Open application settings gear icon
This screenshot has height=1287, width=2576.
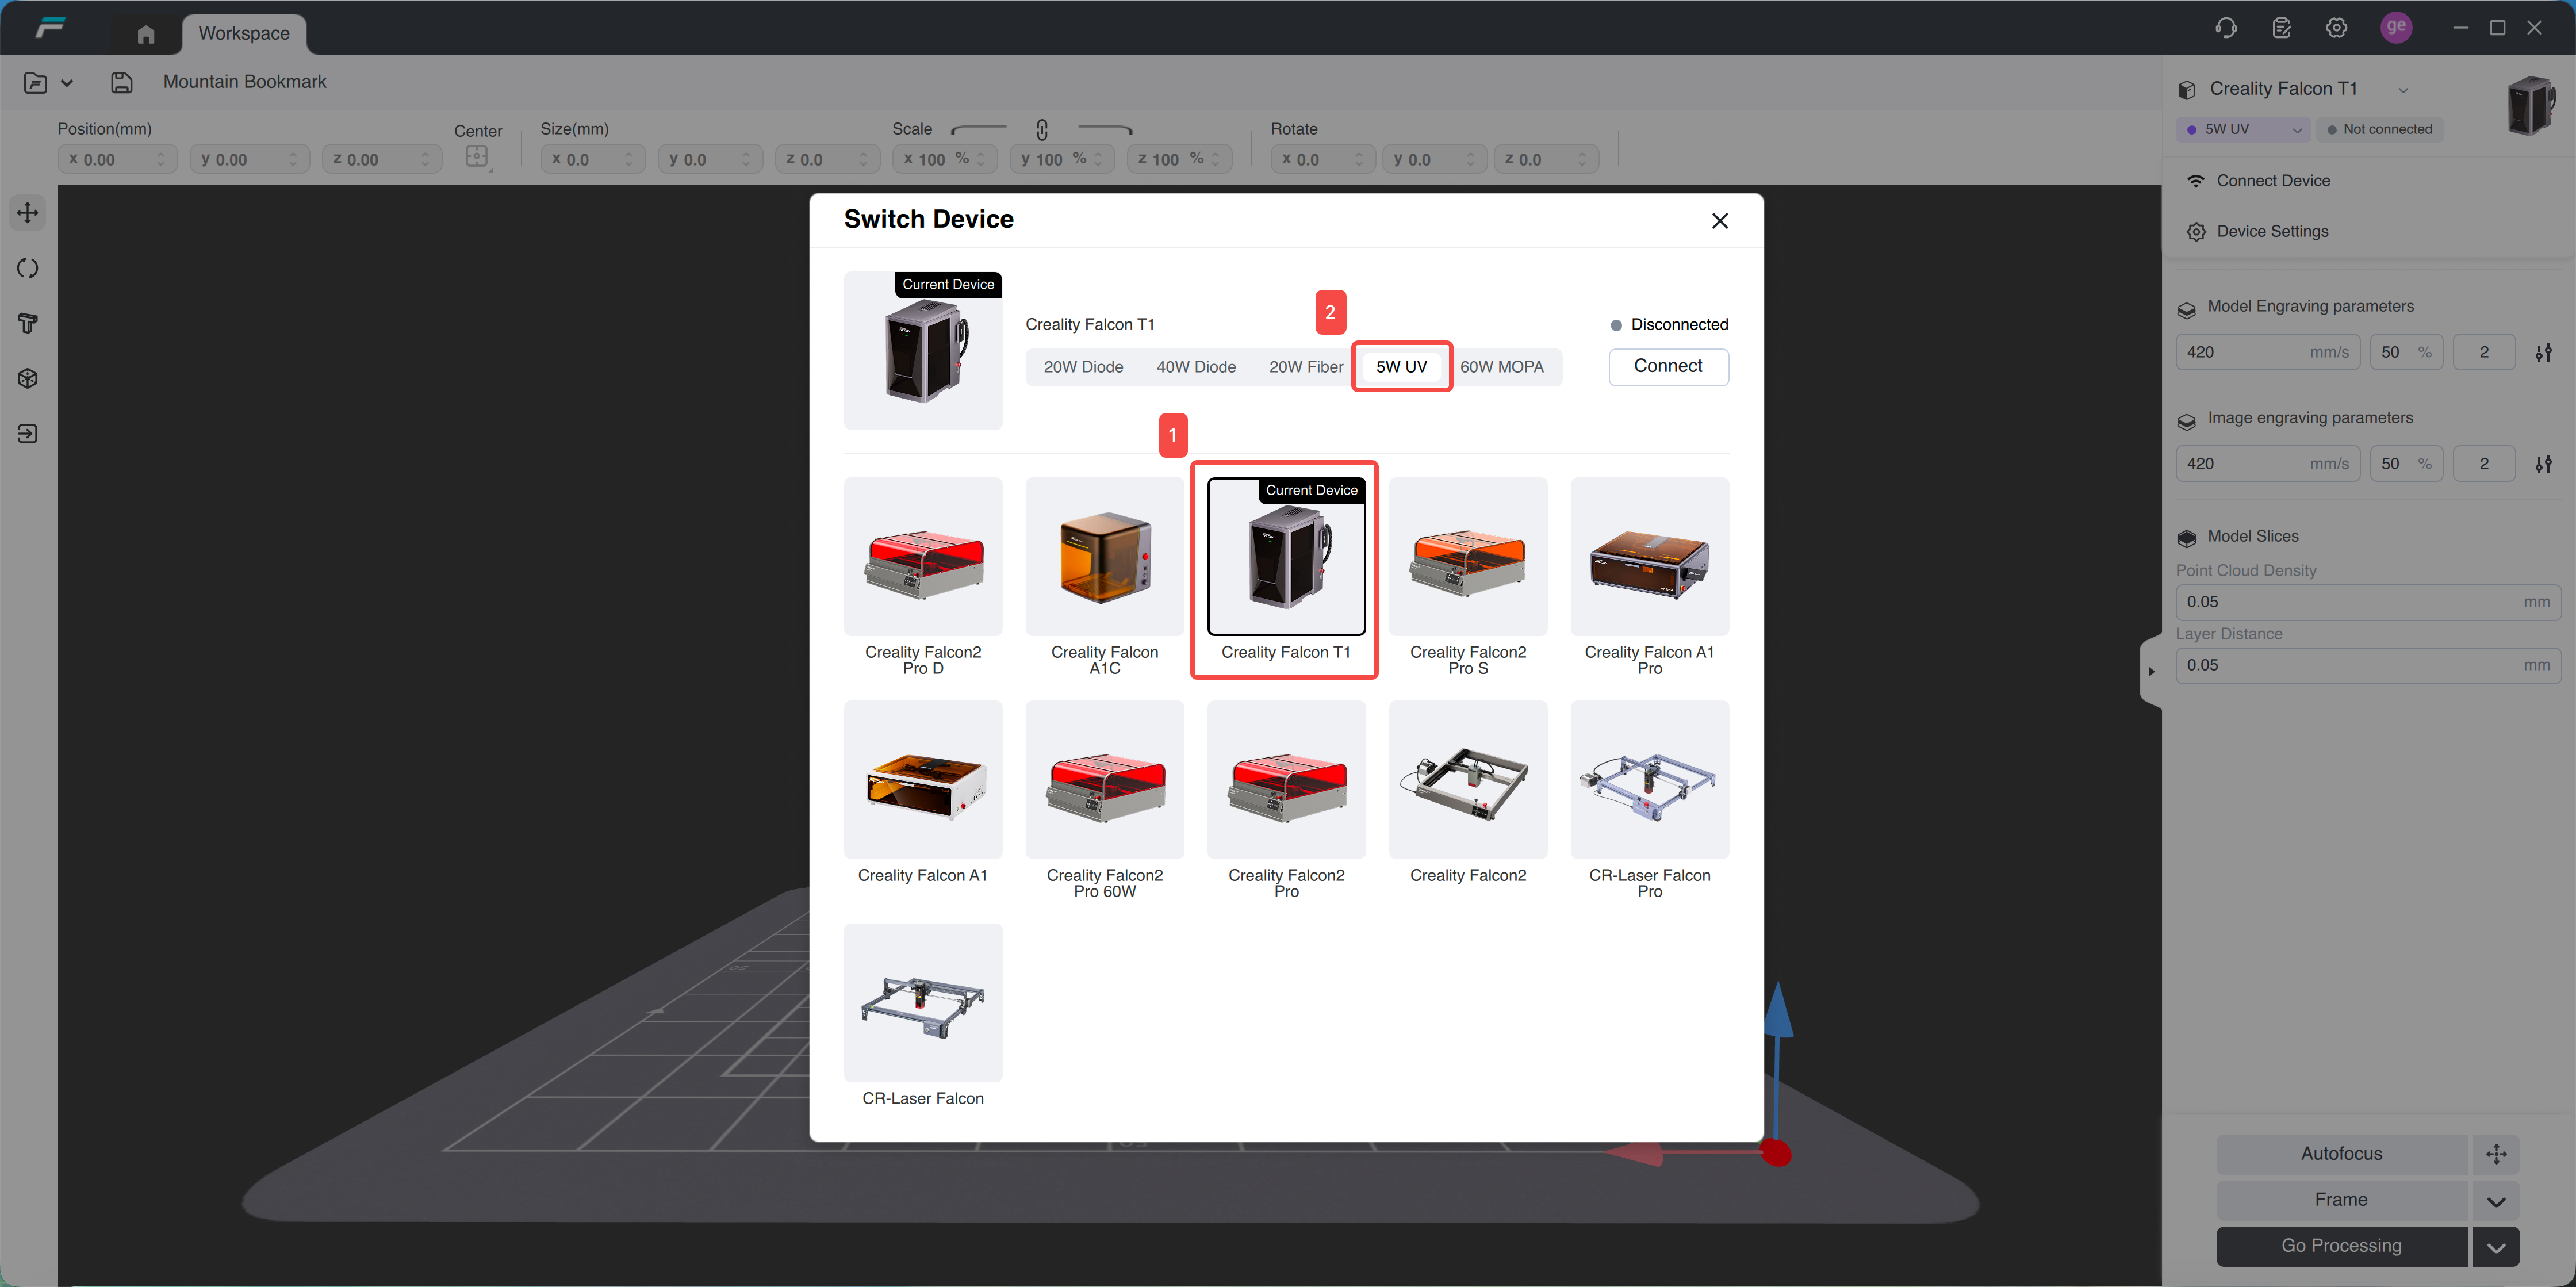pos(2337,28)
